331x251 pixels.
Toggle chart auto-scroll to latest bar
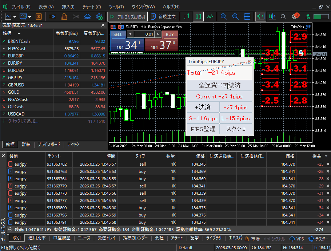260,17
